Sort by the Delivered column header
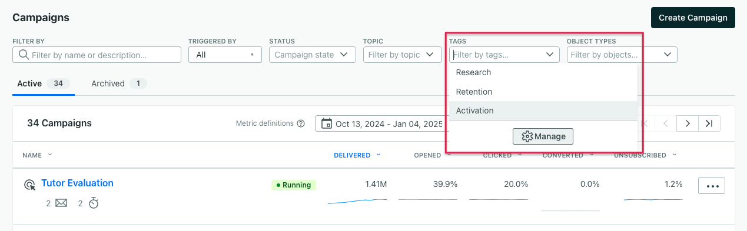 click(357, 155)
